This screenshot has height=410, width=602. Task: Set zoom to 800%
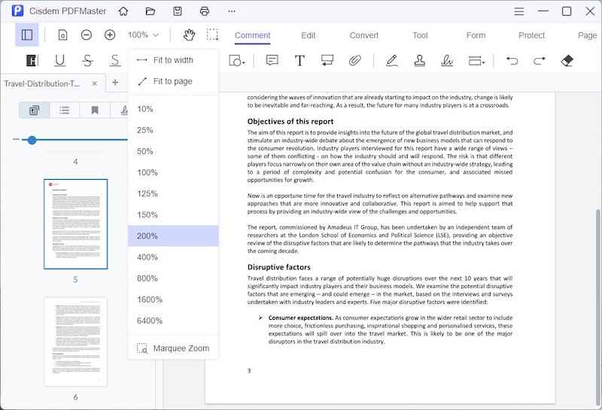click(173, 278)
